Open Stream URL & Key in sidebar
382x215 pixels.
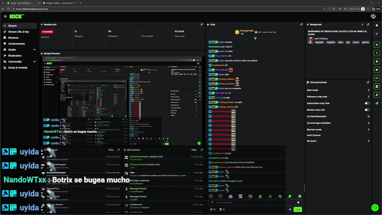tap(20, 32)
